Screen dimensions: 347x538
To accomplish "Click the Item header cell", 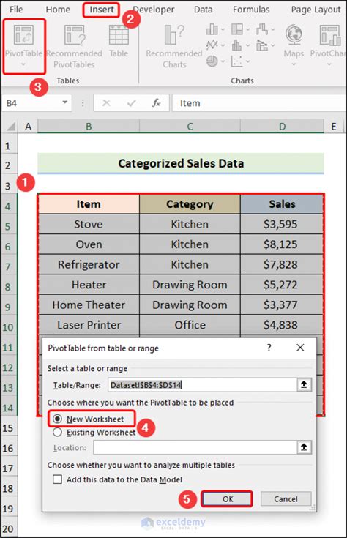I will pyautogui.click(x=89, y=204).
